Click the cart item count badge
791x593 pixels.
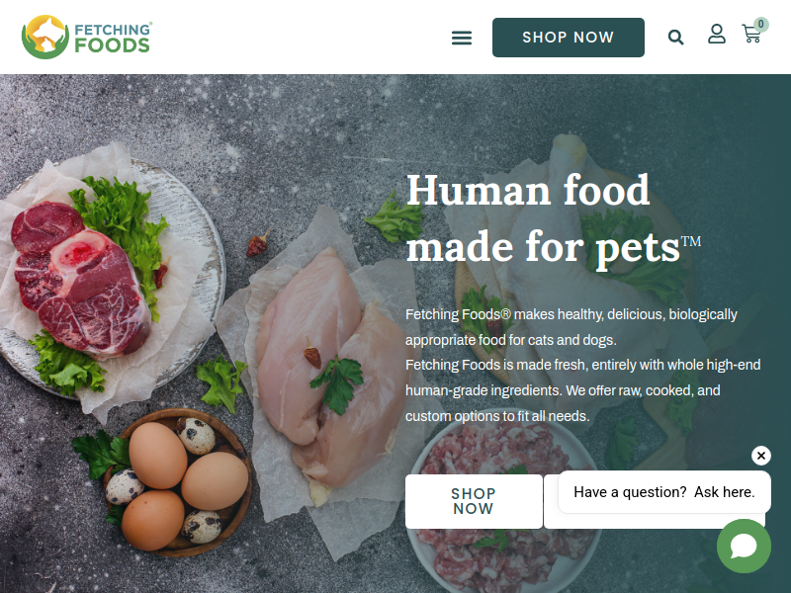point(760,24)
